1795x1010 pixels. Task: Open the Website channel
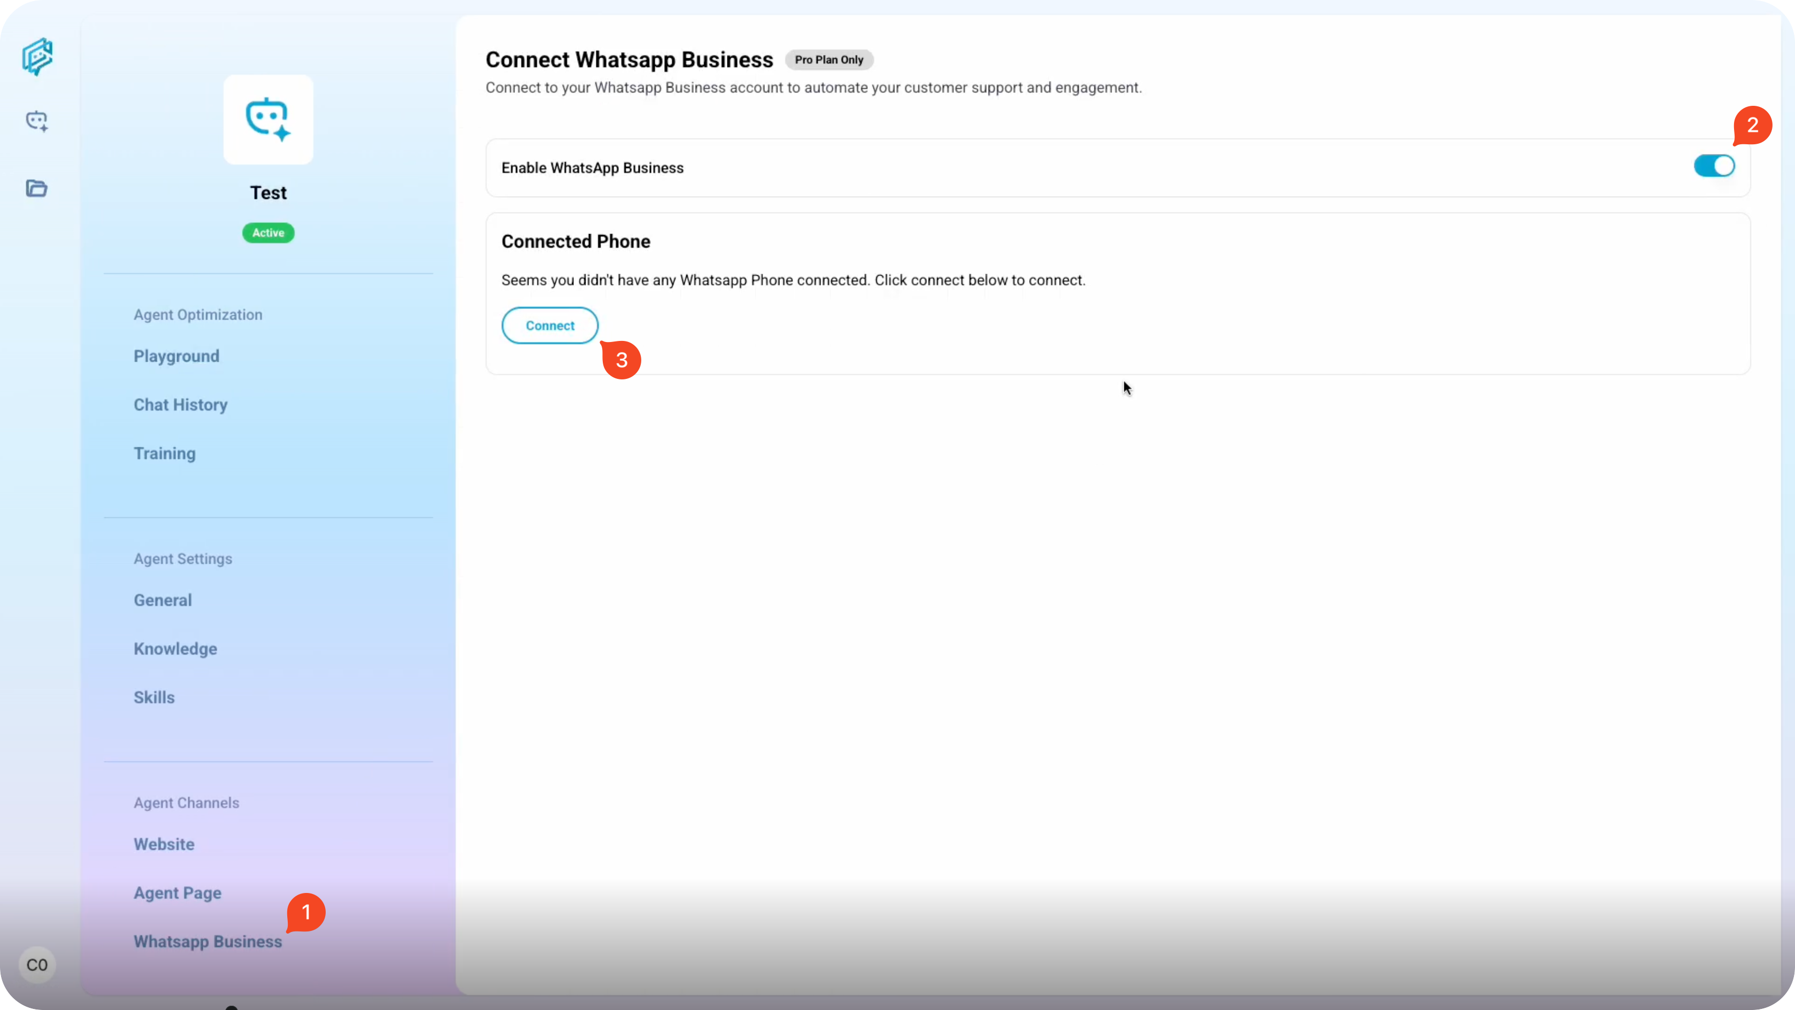click(x=164, y=844)
